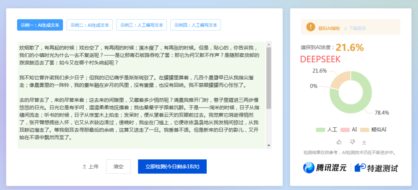
Task: Click the download icon below the chart legend
Action: point(364,142)
